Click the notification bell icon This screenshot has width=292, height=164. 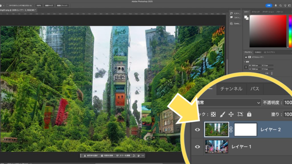[276, 5]
